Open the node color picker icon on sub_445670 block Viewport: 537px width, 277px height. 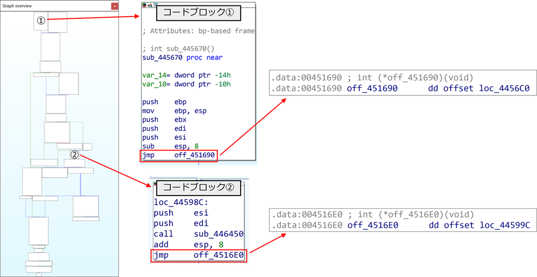coord(144,5)
